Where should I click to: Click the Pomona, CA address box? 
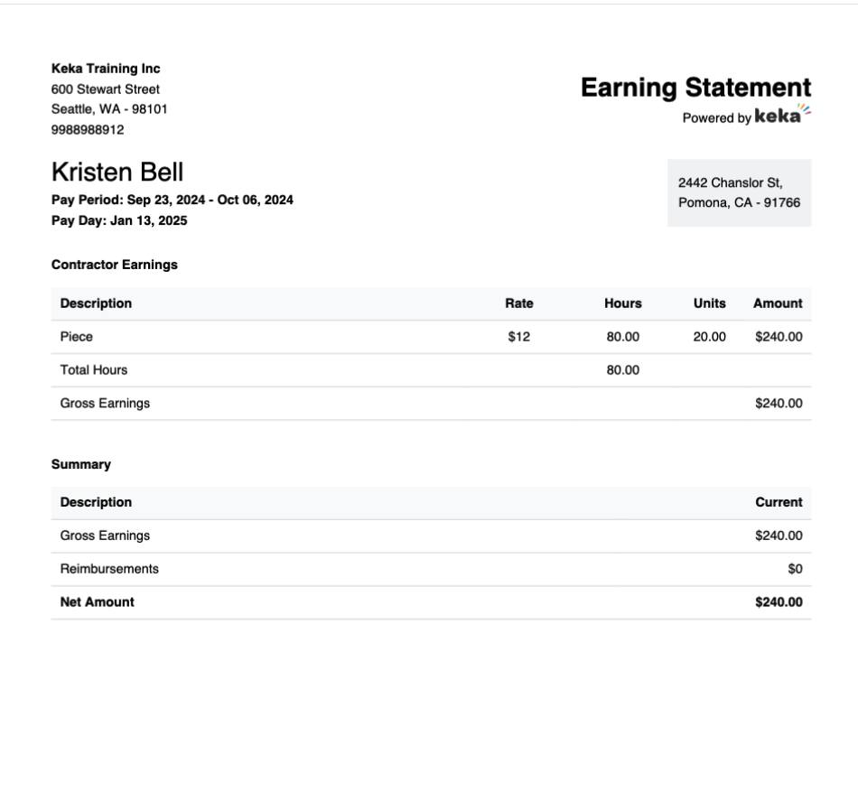point(739,193)
